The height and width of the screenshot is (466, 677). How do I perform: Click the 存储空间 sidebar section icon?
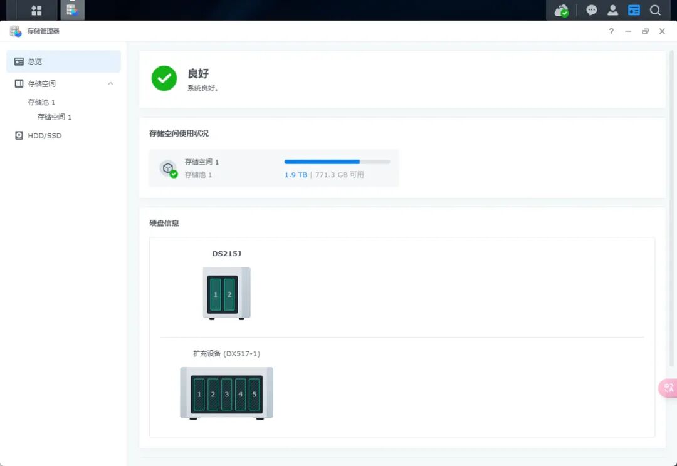pyautogui.click(x=19, y=83)
